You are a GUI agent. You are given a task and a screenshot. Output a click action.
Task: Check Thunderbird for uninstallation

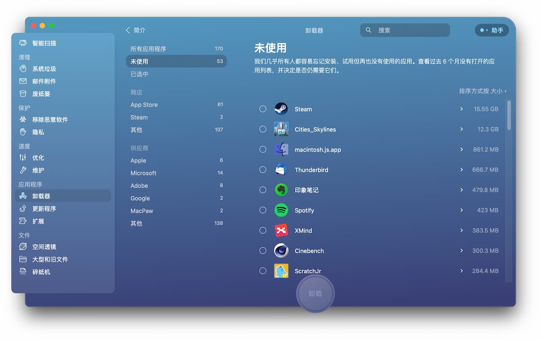(x=263, y=170)
